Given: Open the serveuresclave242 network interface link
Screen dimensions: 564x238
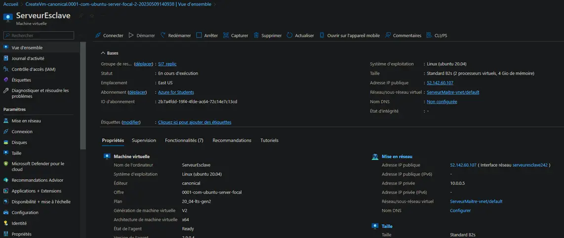Looking at the screenshot, I should [x=530, y=165].
